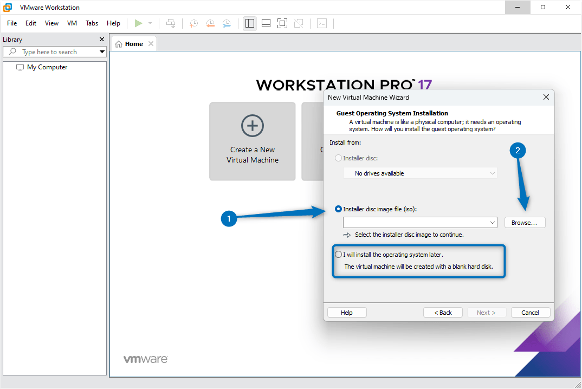Click the Take Snapshot icon
Screen dimensions: 582x389
(x=193, y=23)
